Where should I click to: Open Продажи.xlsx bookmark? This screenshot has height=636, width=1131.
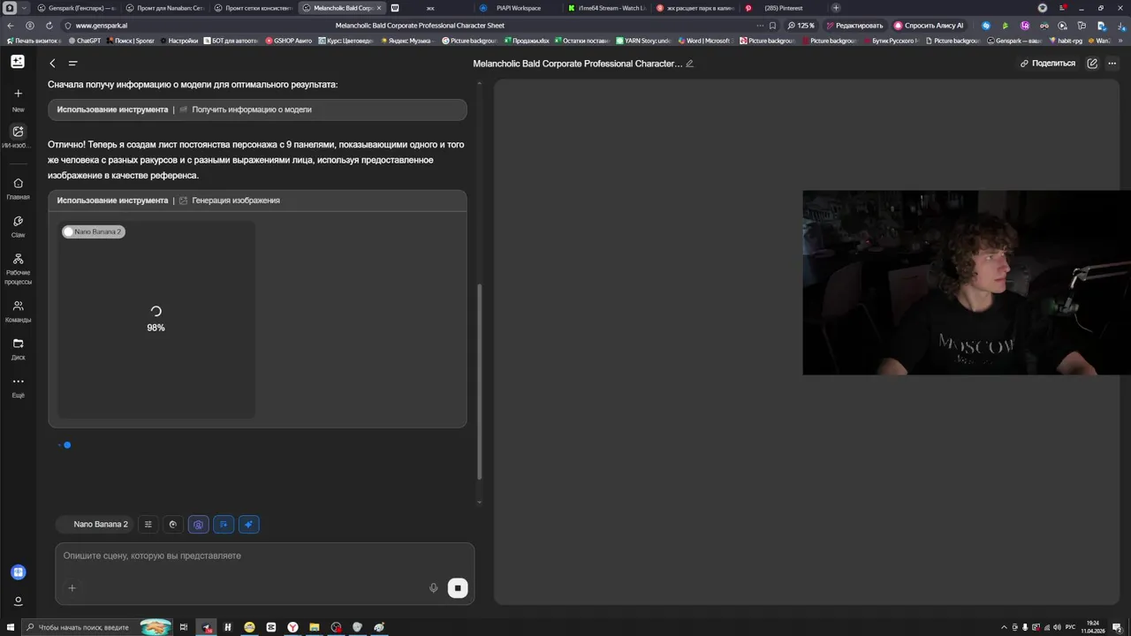coord(528,41)
